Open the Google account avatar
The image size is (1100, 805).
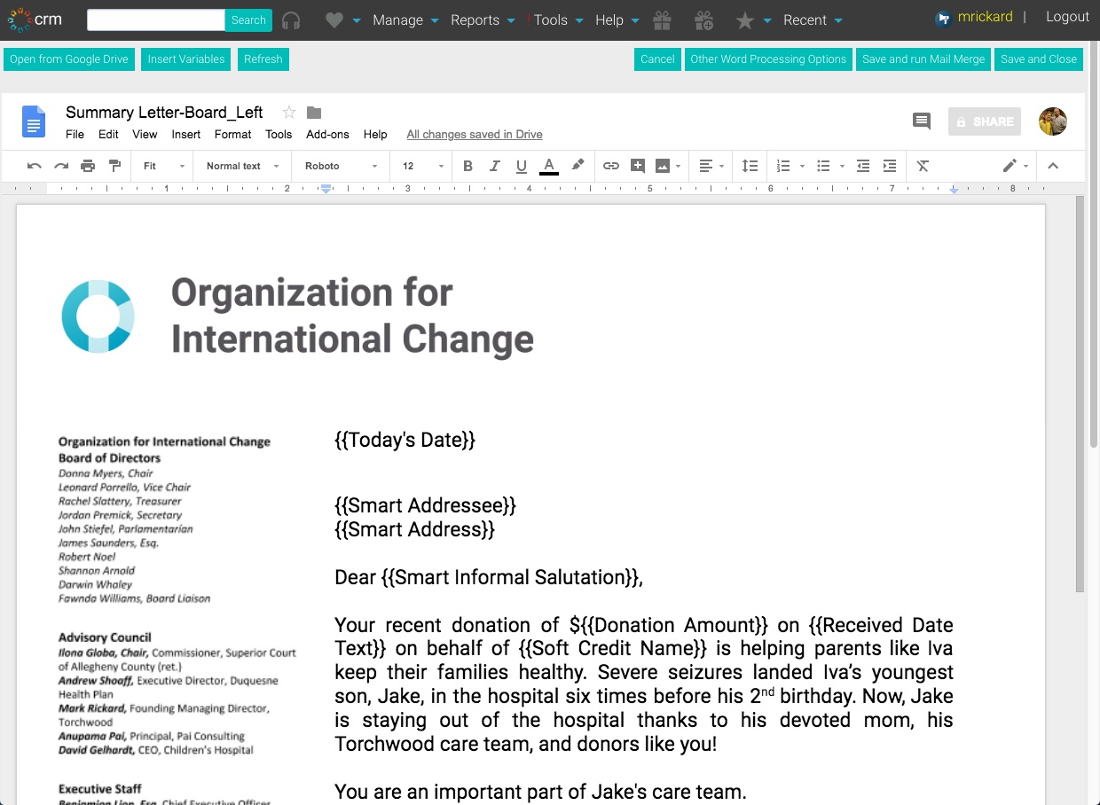(x=1053, y=121)
